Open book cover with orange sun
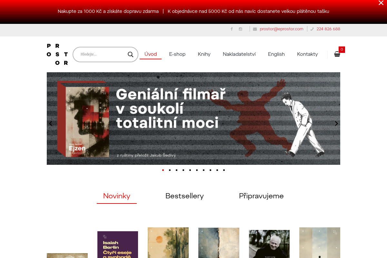 168,243
